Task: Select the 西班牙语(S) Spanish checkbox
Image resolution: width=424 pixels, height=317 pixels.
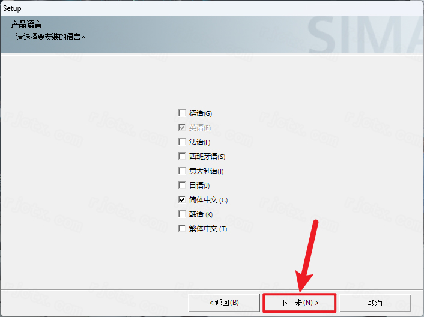Action: click(x=182, y=156)
